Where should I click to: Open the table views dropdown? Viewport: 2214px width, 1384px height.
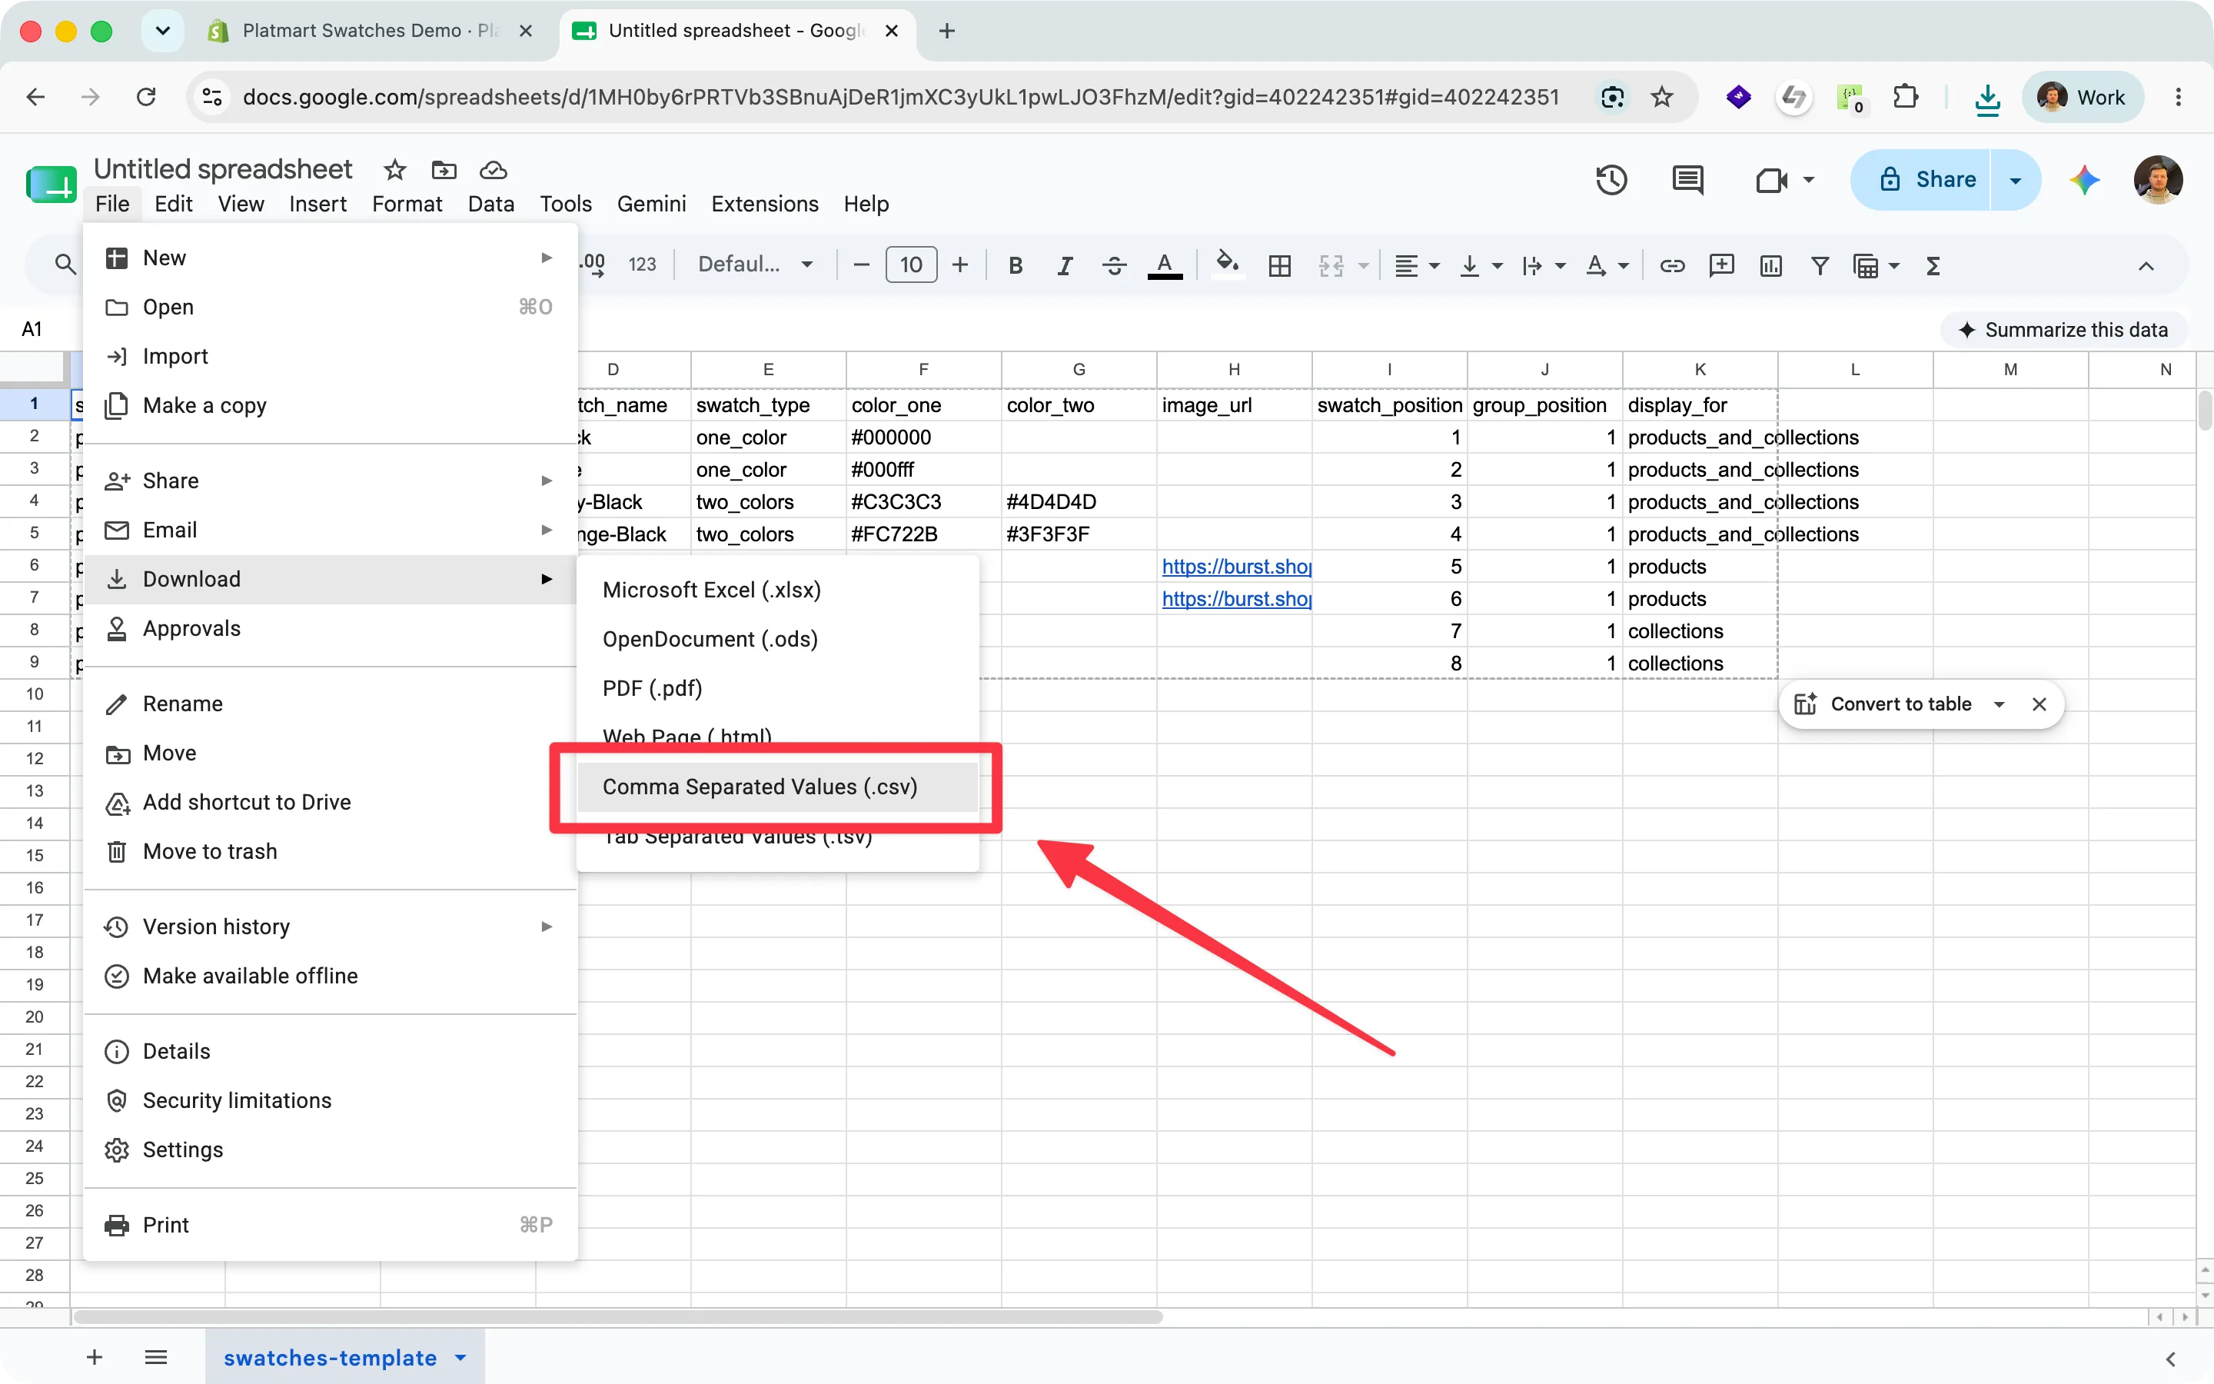pyautogui.click(x=1876, y=265)
